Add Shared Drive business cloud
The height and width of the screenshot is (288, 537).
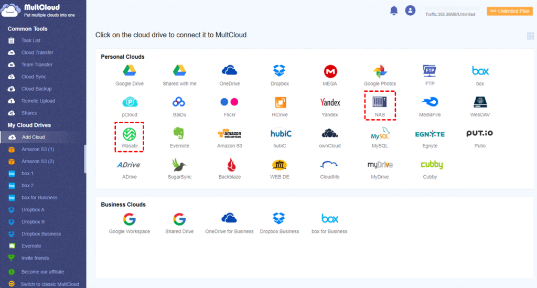tap(179, 223)
